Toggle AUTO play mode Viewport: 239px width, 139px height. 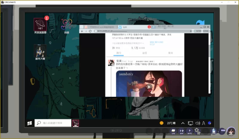190,131
